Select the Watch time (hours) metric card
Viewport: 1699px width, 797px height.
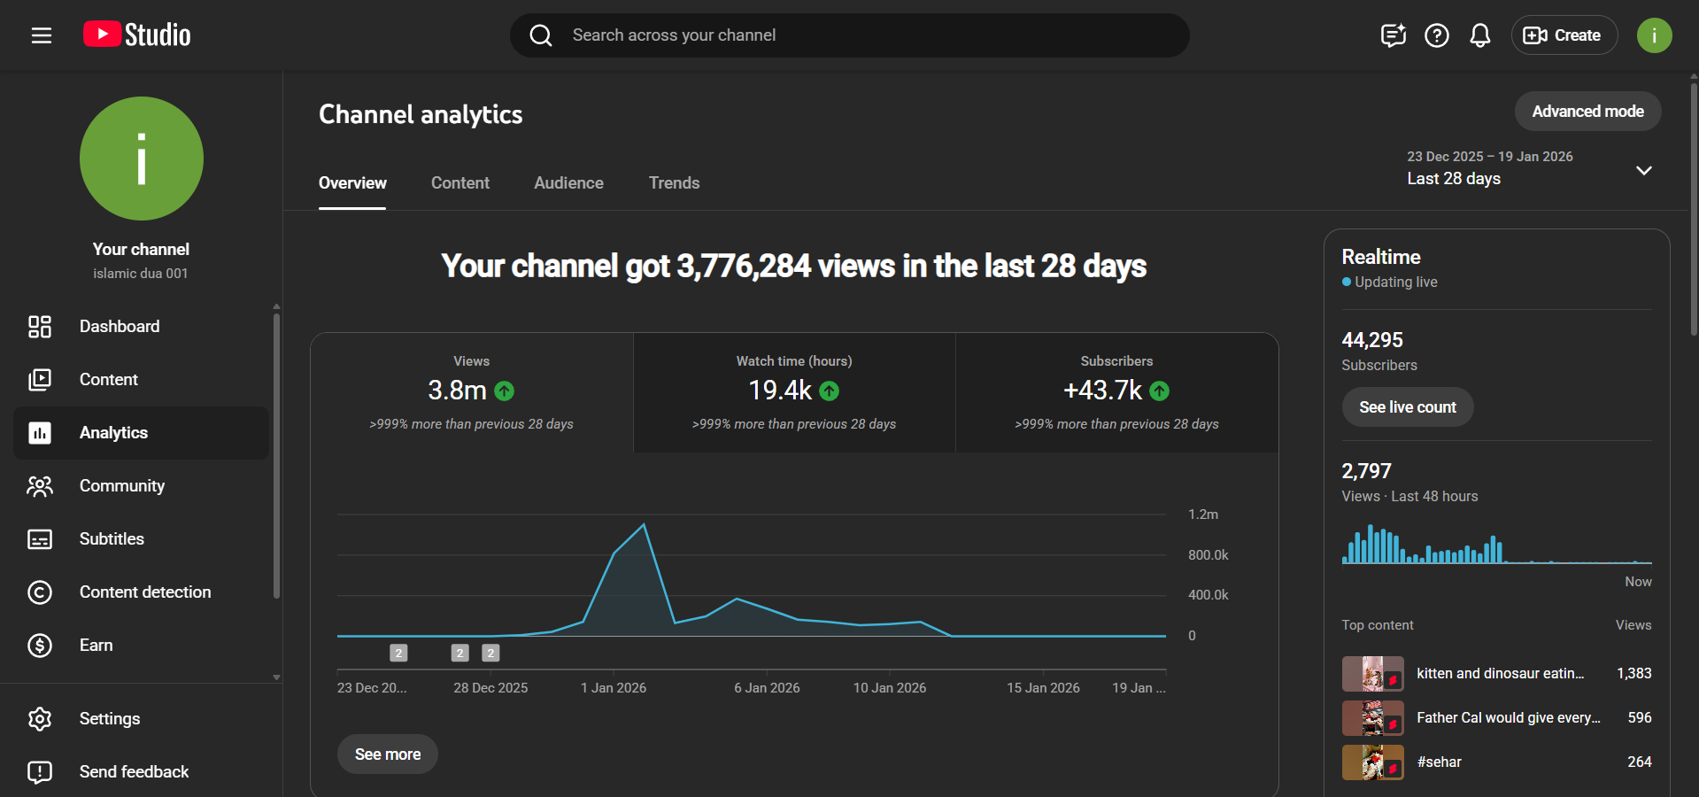(794, 392)
